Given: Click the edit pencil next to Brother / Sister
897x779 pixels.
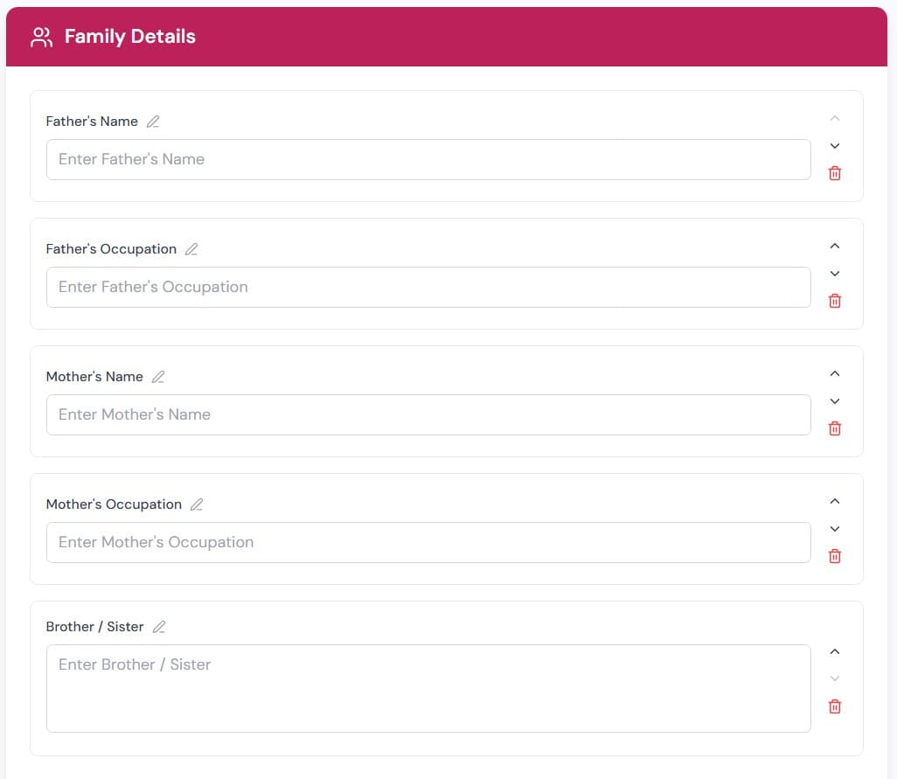Looking at the screenshot, I should pyautogui.click(x=159, y=626).
